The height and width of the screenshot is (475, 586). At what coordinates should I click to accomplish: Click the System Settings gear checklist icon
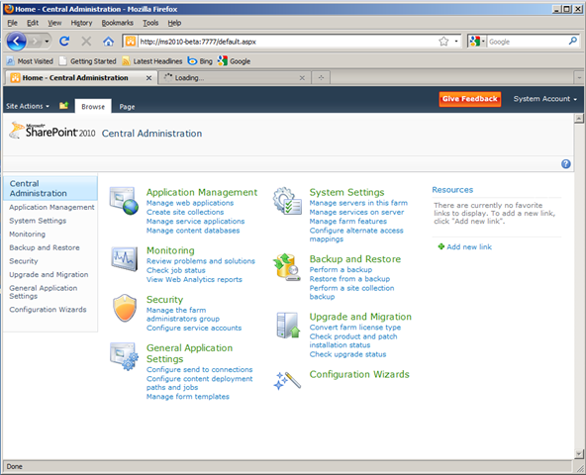[x=287, y=201]
